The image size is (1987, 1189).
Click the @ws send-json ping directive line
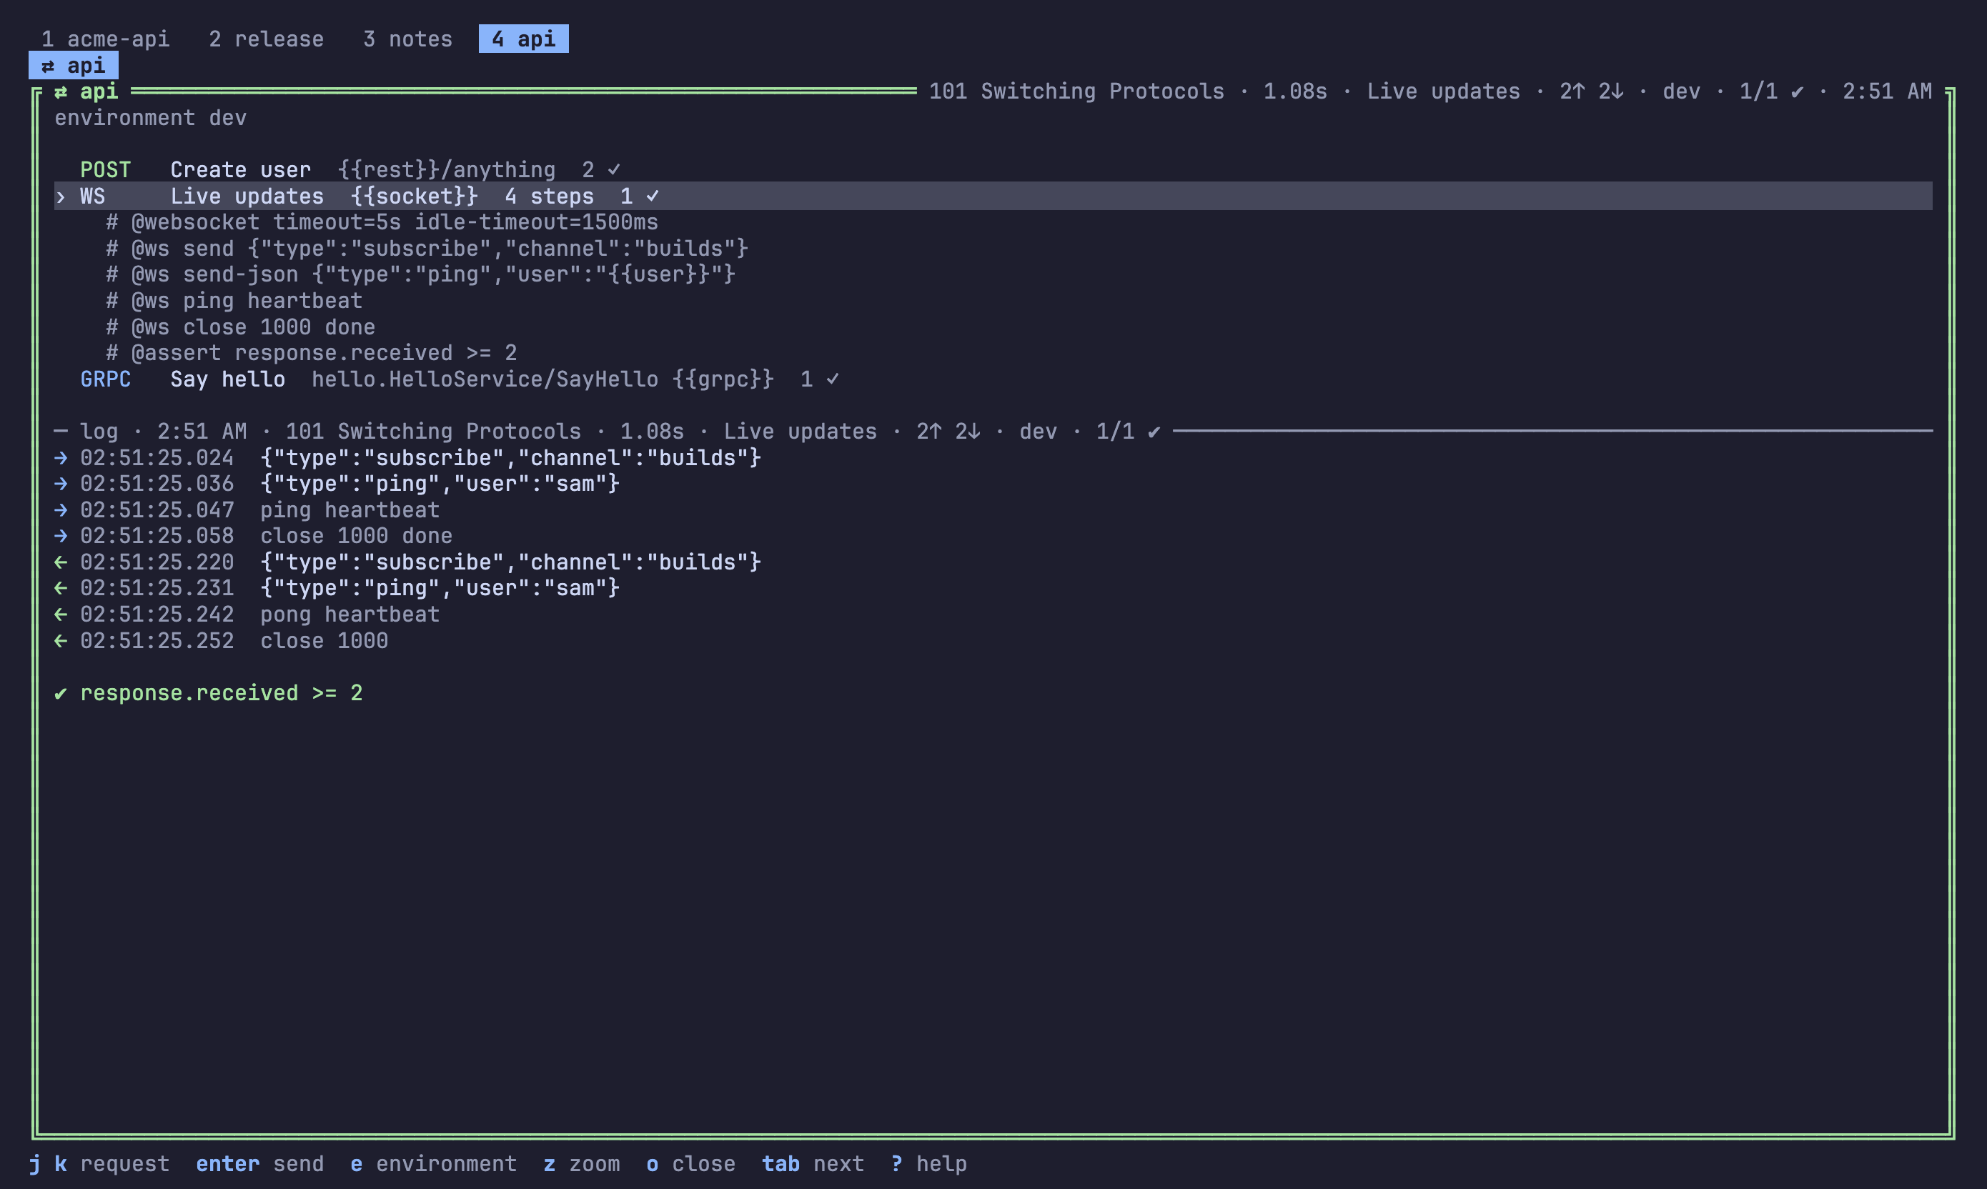pyautogui.click(x=421, y=274)
